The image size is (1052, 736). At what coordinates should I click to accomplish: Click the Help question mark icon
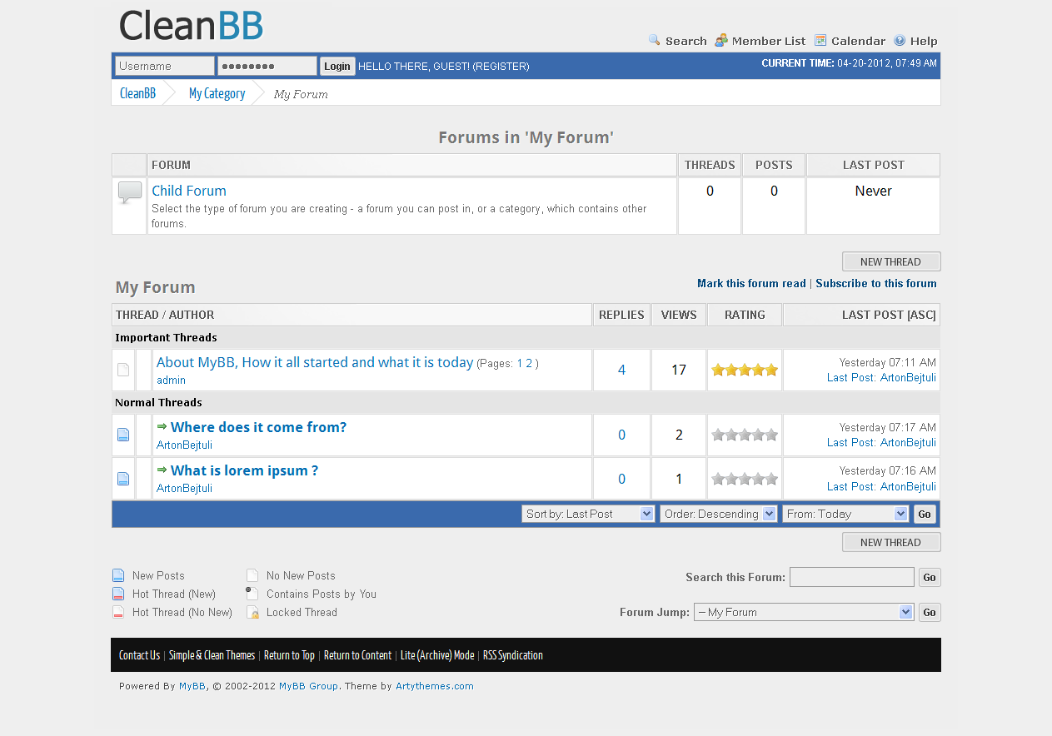[900, 40]
